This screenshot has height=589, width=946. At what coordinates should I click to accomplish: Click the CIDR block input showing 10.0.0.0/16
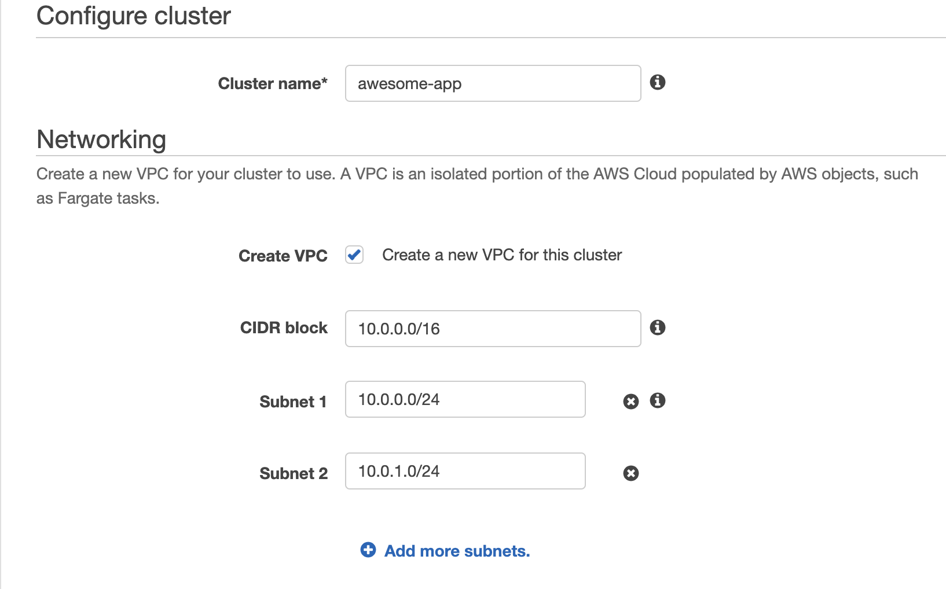click(492, 329)
